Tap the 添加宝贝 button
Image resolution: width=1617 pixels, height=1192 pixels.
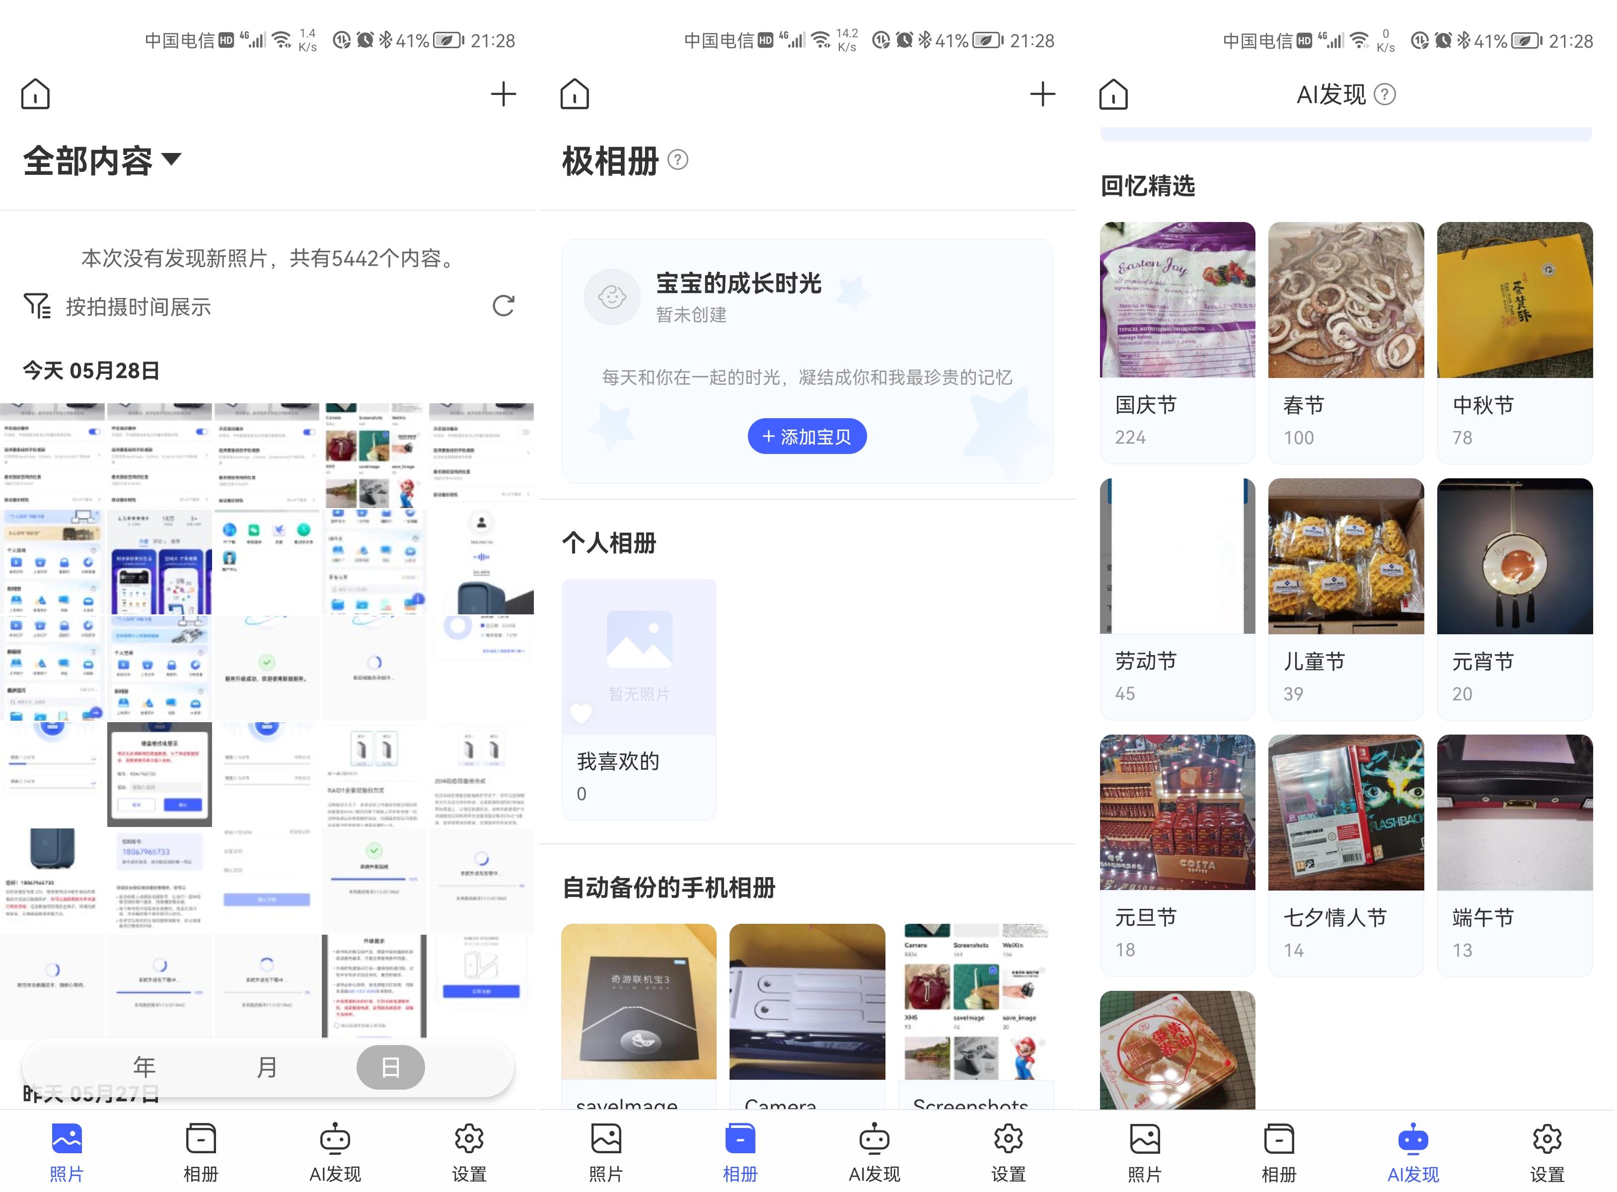point(806,436)
